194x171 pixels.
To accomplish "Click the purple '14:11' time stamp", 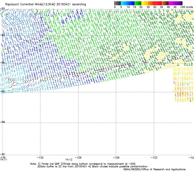I will [3, 160].
